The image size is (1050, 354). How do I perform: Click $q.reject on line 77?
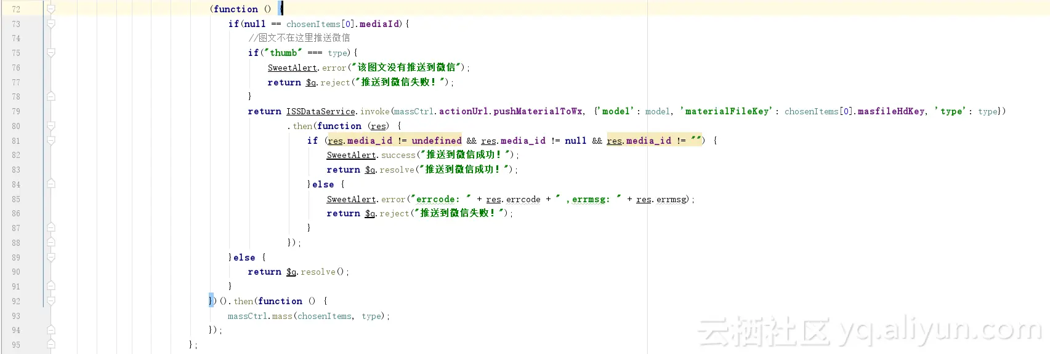coord(328,82)
